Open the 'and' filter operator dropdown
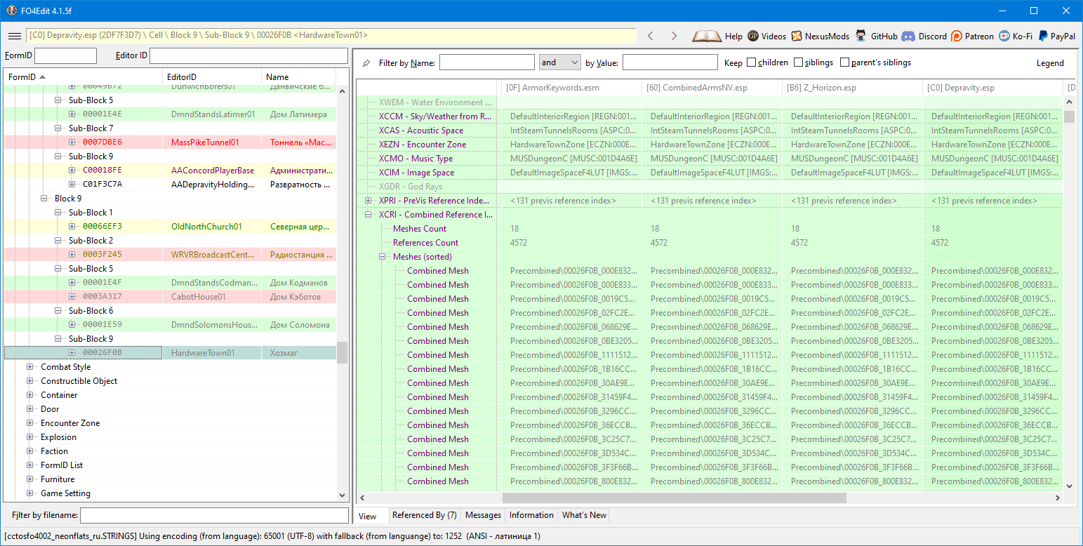 [559, 62]
